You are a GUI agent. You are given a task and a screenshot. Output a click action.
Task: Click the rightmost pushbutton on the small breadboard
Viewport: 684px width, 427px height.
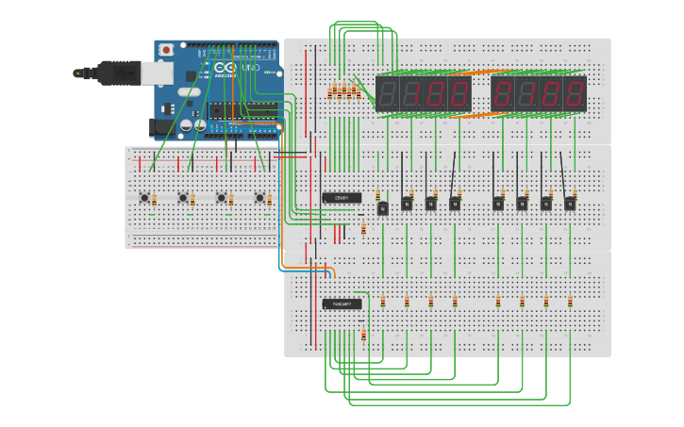pyautogui.click(x=260, y=198)
